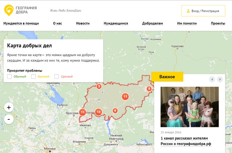
Task: Click the Владимир map label
Action: click(x=79, y=141)
